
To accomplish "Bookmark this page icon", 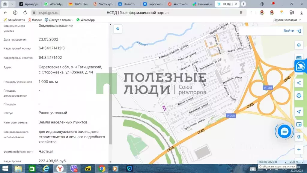I will 241,13.
